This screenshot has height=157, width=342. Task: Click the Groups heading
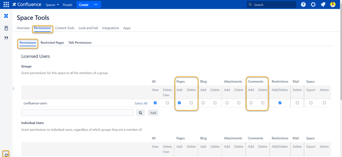(x=26, y=66)
